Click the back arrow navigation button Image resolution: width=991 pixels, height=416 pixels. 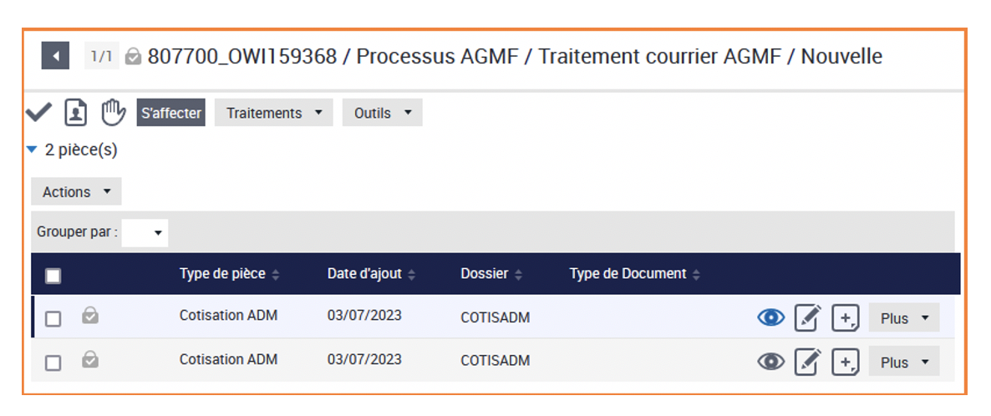pyautogui.click(x=55, y=57)
